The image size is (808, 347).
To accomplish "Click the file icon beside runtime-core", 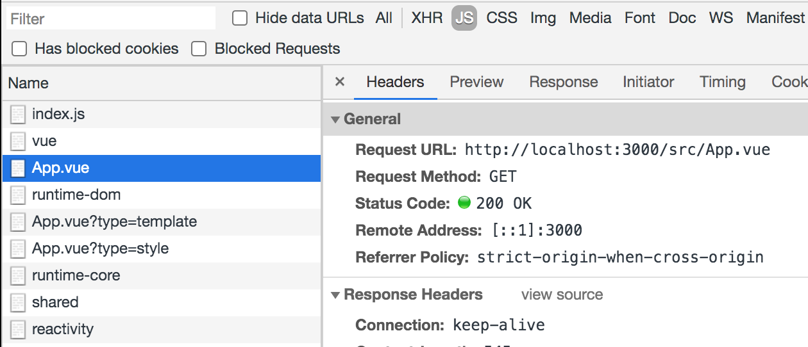I will point(19,276).
